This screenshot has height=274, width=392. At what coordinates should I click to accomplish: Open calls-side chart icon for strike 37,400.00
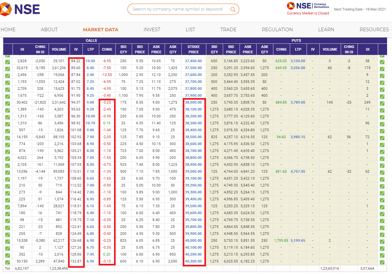[x=8, y=62]
